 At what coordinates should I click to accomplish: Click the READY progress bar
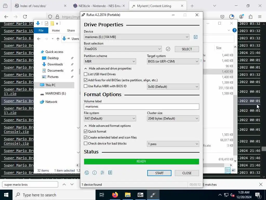coord(141,161)
